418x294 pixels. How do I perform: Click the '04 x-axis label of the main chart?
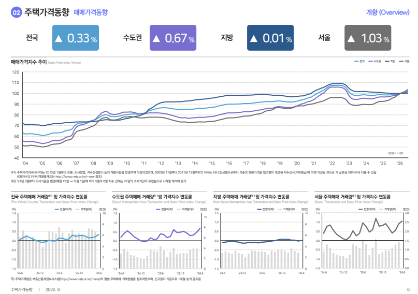25,163
